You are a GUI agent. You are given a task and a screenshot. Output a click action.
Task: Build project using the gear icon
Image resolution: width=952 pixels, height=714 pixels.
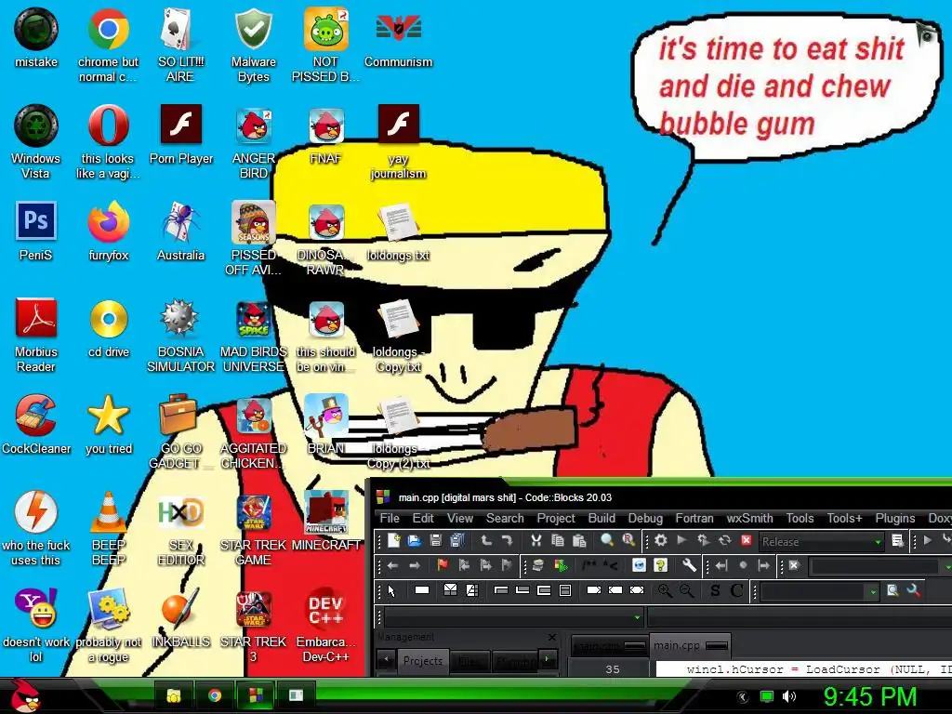pyautogui.click(x=661, y=540)
